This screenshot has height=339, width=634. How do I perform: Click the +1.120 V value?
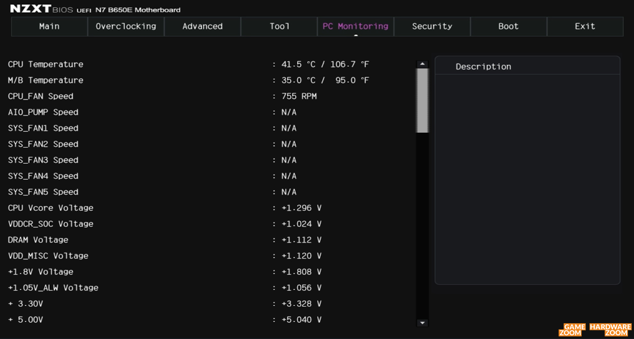coord(301,256)
